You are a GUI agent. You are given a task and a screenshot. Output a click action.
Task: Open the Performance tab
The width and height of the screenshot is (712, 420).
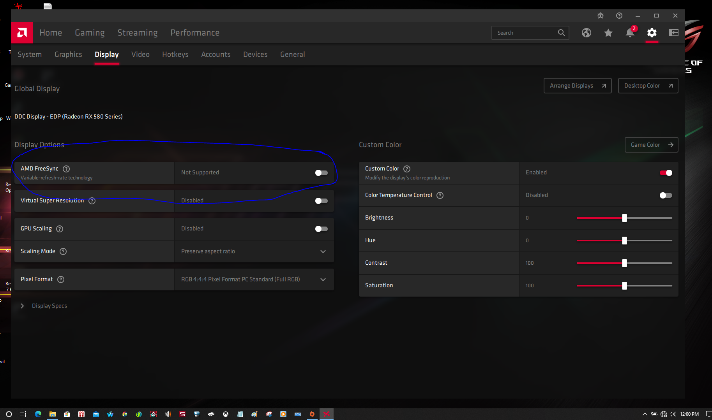[x=195, y=33]
